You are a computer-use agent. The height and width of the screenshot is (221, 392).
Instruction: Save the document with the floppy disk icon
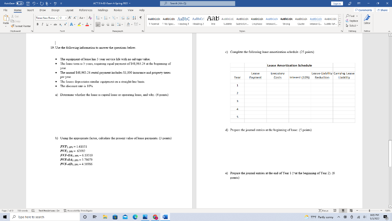[x=28, y=3]
